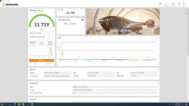
Task: Open the Stress Tests bar chart icon
Action: point(173,4)
